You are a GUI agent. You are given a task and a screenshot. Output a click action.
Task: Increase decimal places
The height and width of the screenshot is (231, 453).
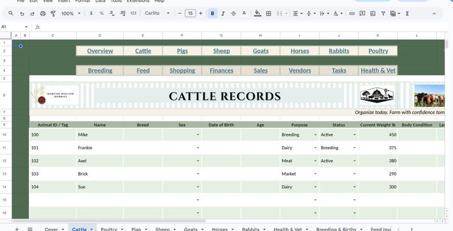coord(123,13)
